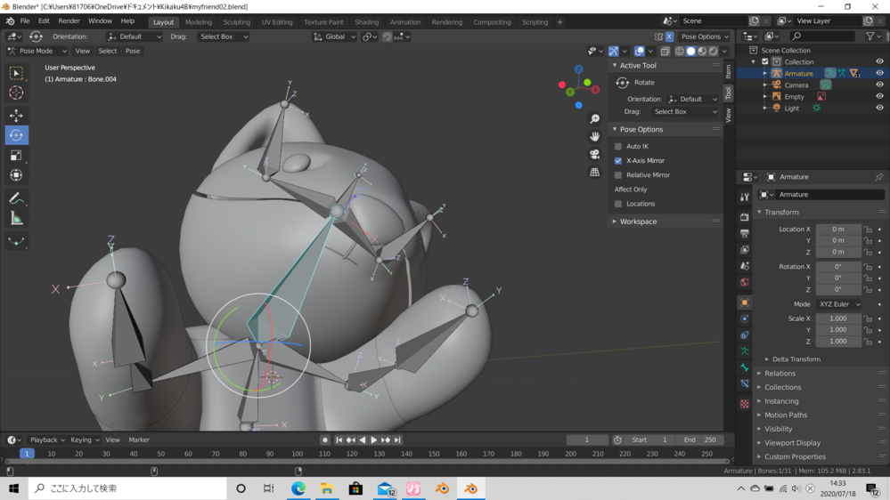Open the Pose Options dropdown
This screenshot has height=500, width=890.
pyautogui.click(x=705, y=36)
